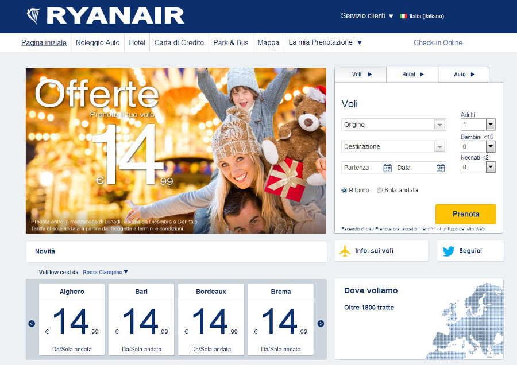Image resolution: width=517 pixels, height=365 pixels.
Task: Change departure airport from Roma Ciampino
Action: pos(105,273)
